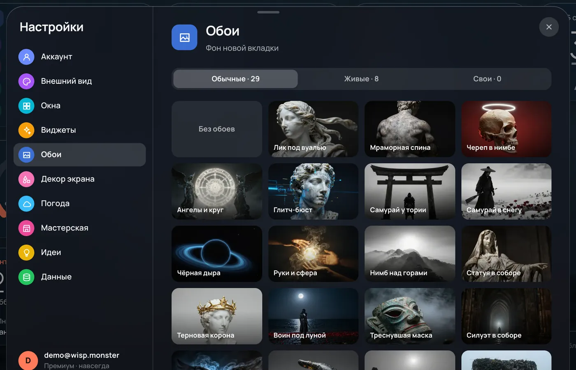This screenshot has width=576, height=370.
Task: Apply the Чёрная дыра wallpaper
Action: pos(217,254)
